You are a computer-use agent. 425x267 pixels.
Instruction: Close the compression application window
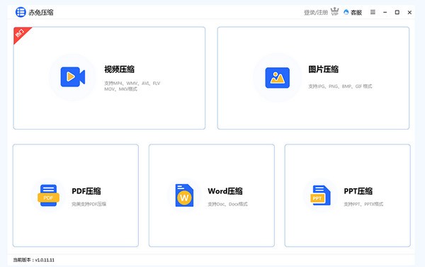pyautogui.click(x=409, y=12)
